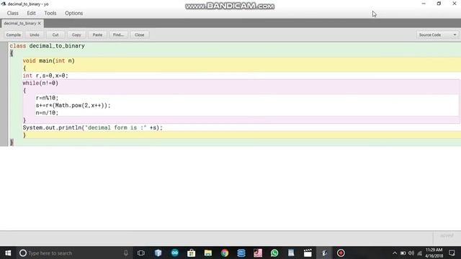Open the Windows Start menu
461x259 pixels.
coord(8,253)
